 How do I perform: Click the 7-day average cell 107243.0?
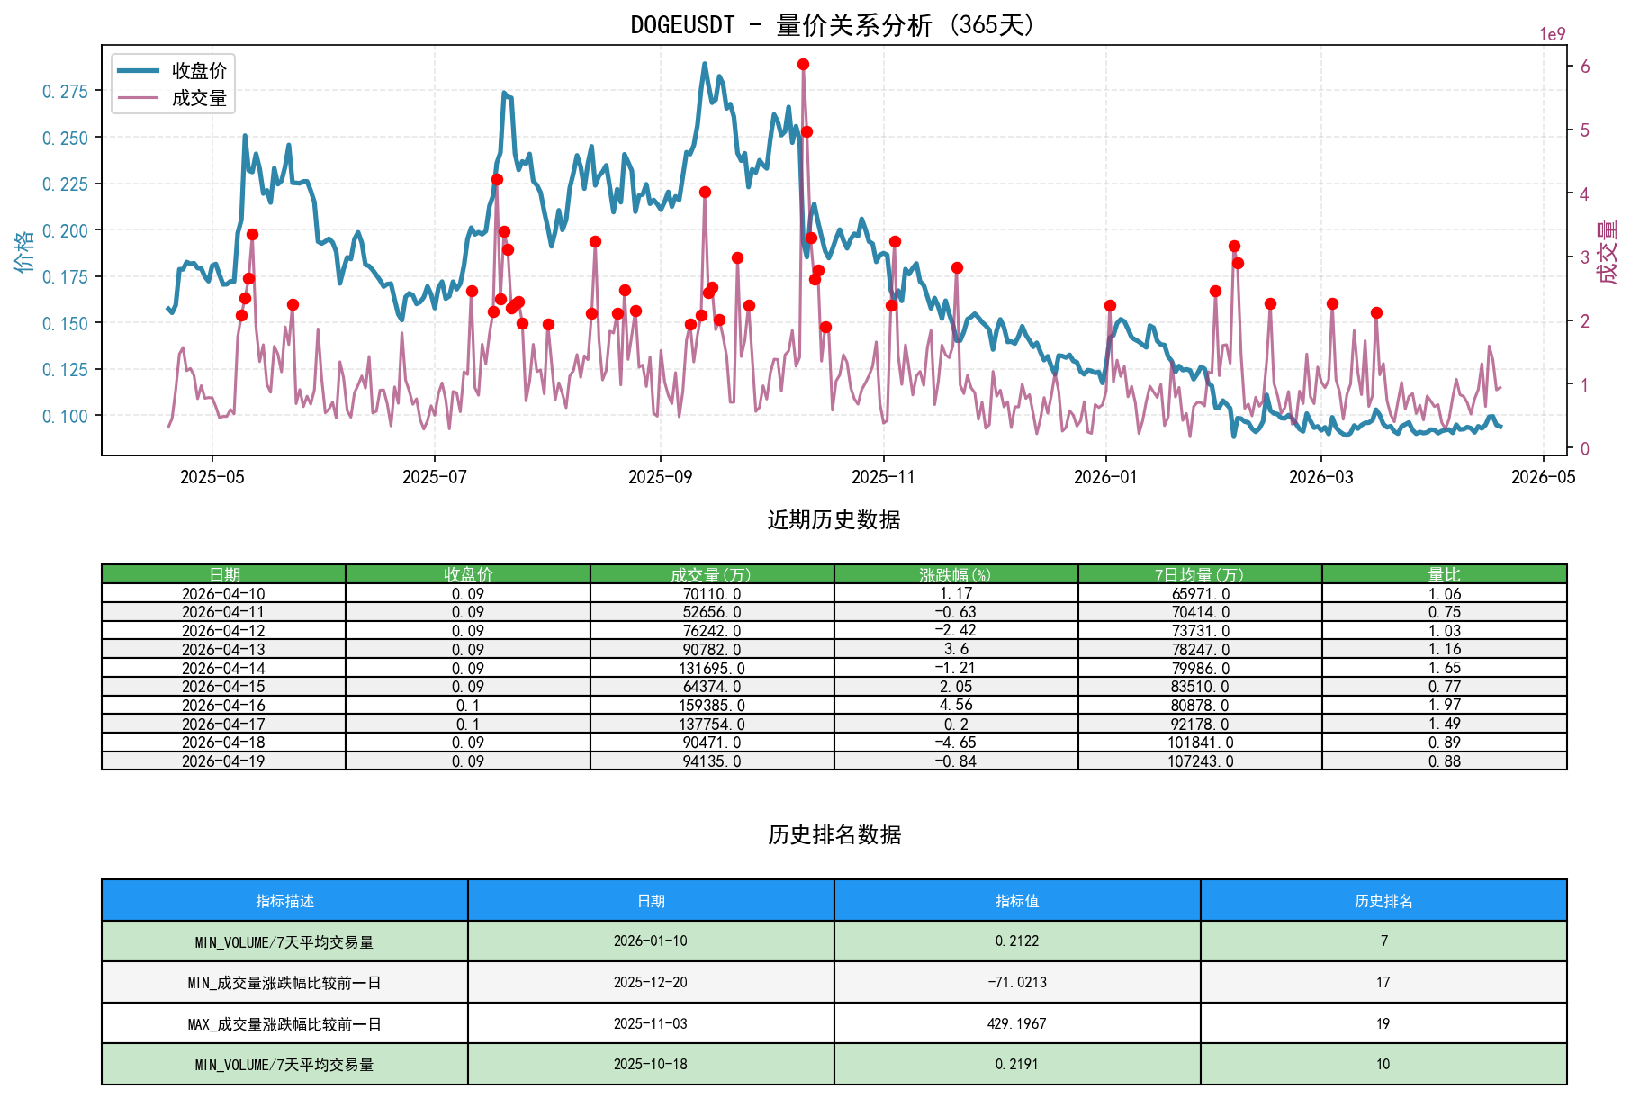(1200, 760)
